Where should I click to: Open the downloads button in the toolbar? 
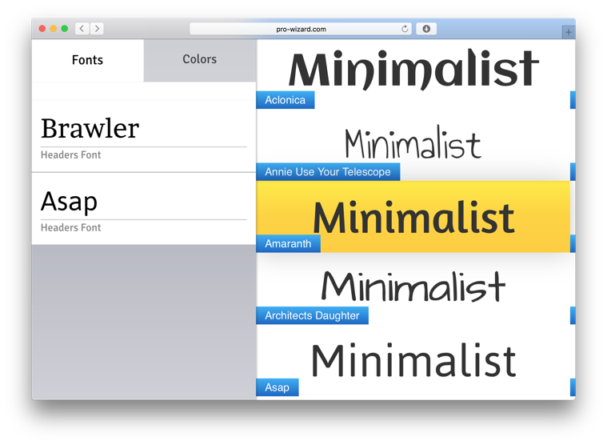click(x=426, y=29)
